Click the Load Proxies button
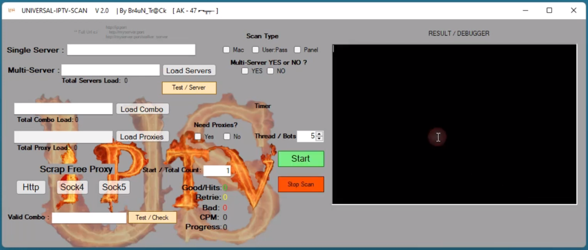 tap(142, 137)
